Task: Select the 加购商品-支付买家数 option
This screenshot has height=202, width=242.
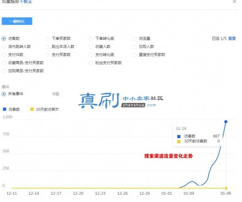Action: point(4,71)
